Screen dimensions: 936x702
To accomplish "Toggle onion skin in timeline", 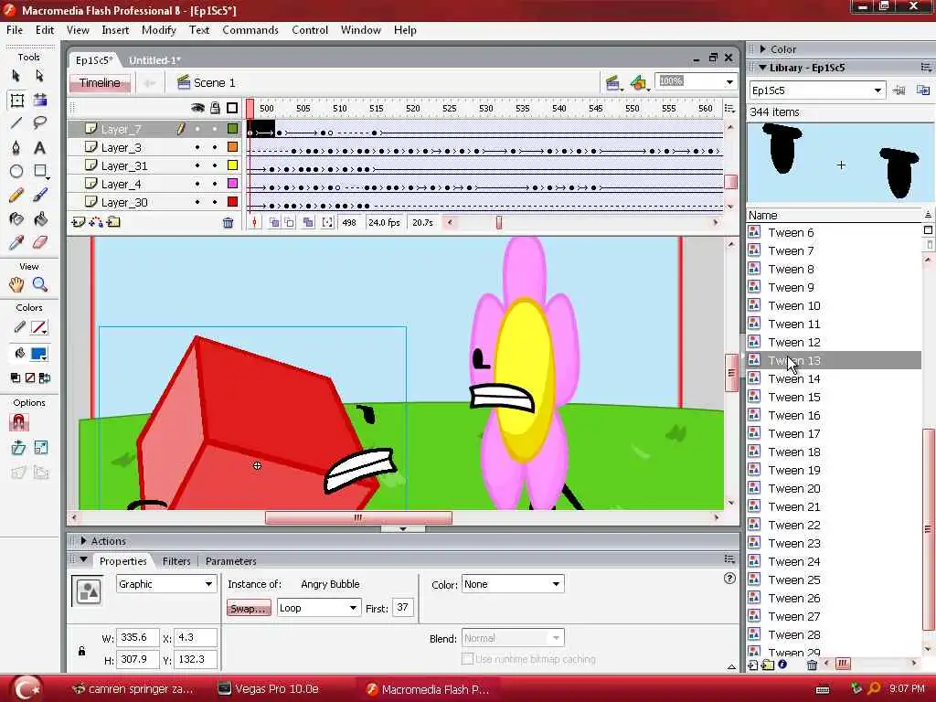I will [x=274, y=223].
